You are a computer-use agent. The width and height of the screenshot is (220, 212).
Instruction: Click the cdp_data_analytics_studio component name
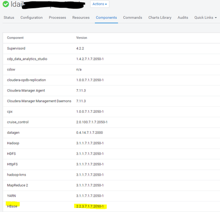pyautogui.click(x=27, y=59)
